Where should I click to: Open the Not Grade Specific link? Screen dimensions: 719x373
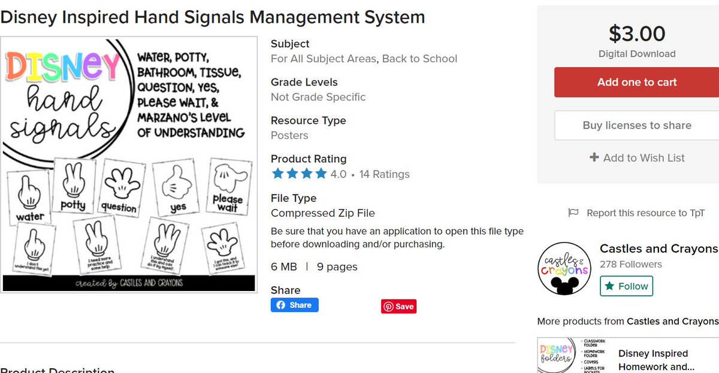pyautogui.click(x=318, y=97)
